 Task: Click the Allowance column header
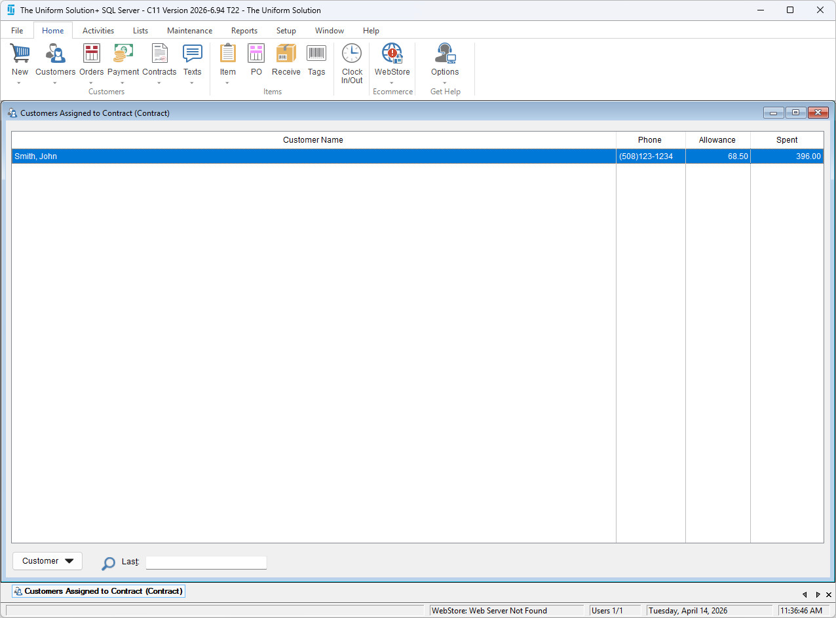[x=717, y=140]
